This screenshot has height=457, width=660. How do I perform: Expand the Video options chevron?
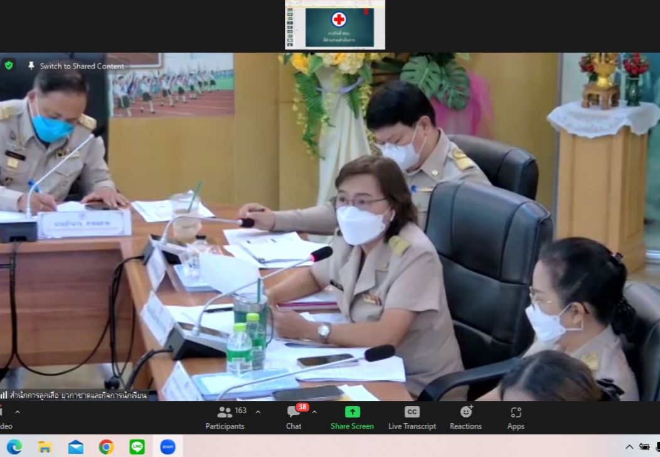click(x=18, y=412)
